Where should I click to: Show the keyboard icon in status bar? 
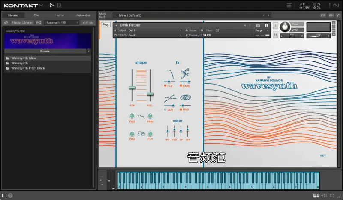tap(316, 195)
